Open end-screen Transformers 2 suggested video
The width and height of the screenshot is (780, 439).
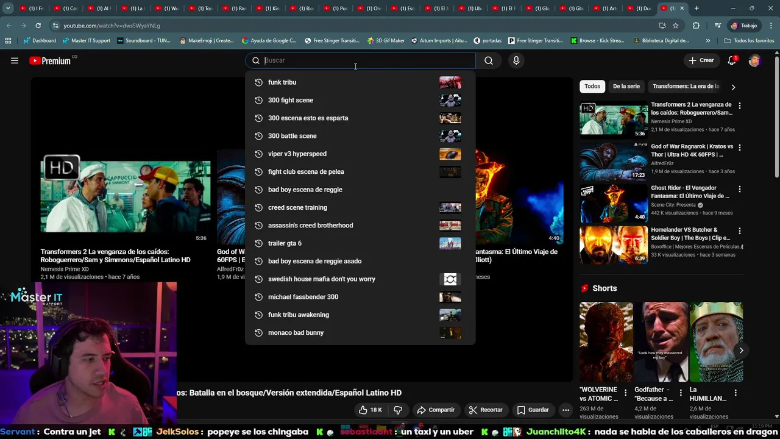click(x=126, y=196)
